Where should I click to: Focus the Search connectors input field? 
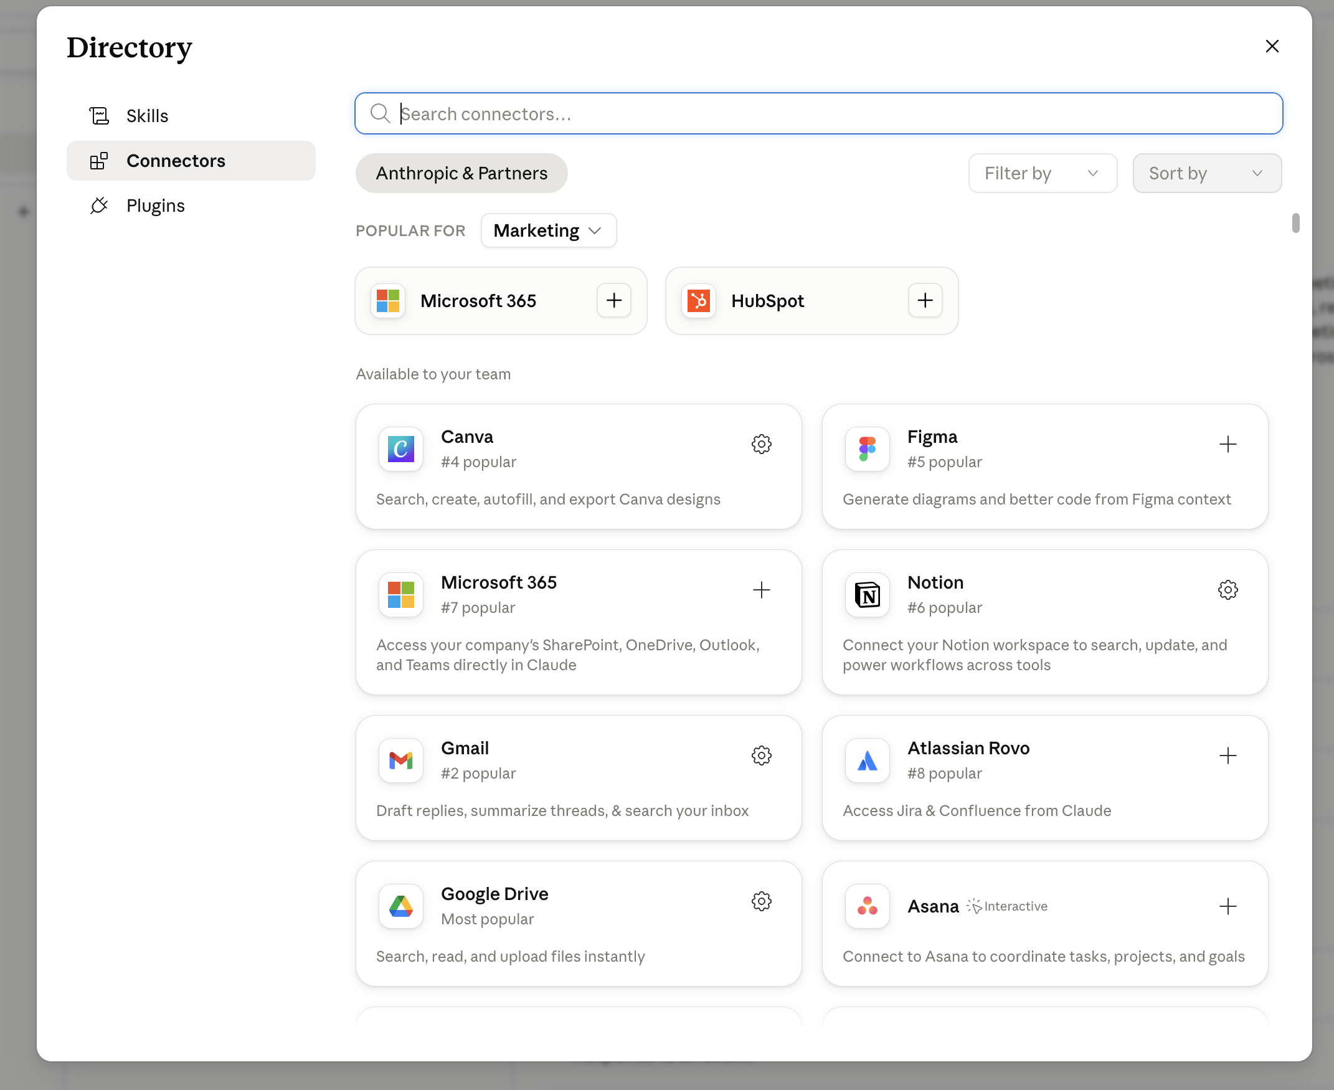coord(818,113)
